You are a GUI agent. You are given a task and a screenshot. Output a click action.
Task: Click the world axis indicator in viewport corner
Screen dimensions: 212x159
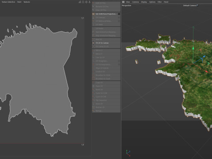[128, 153]
